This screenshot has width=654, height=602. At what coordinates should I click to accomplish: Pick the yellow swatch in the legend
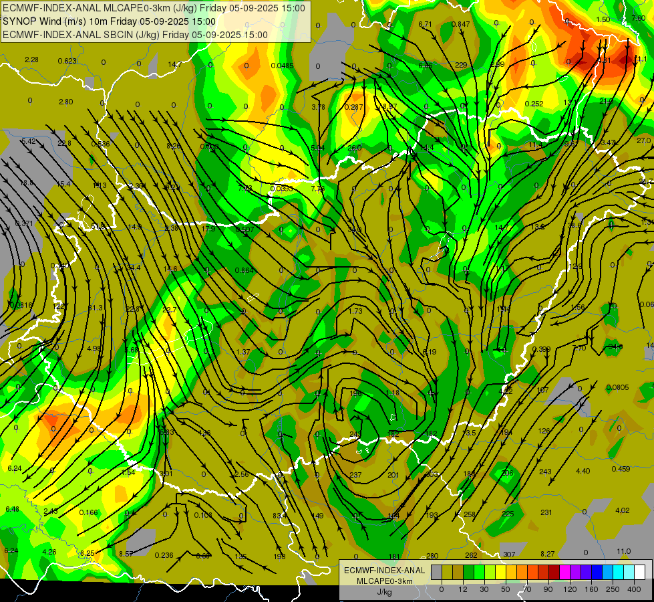tap(500, 573)
